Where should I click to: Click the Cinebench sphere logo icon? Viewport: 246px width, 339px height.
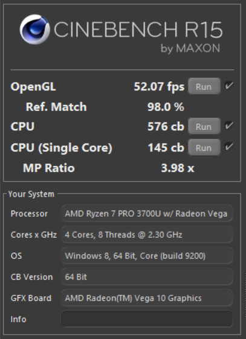[35, 30]
